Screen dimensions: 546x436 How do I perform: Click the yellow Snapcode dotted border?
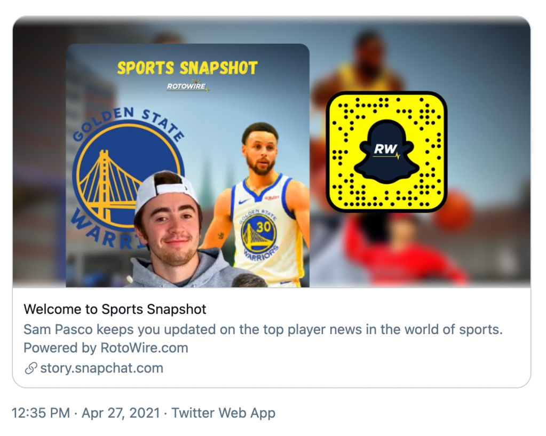386,152
